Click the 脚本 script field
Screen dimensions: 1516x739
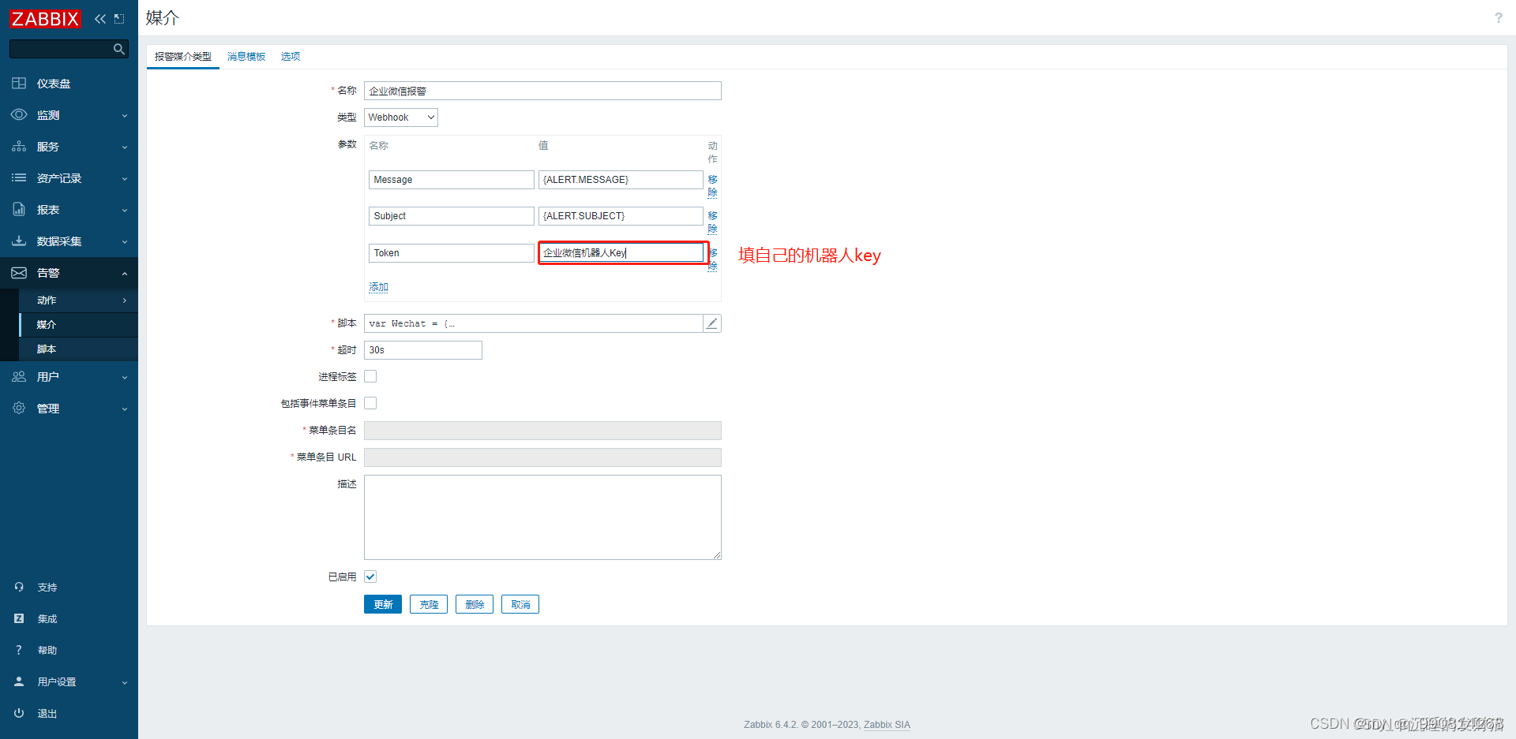pos(534,323)
